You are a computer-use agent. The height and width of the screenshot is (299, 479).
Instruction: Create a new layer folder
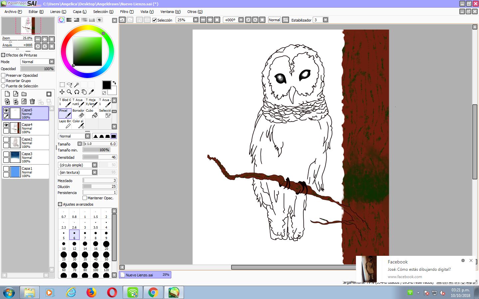pyautogui.click(x=24, y=94)
